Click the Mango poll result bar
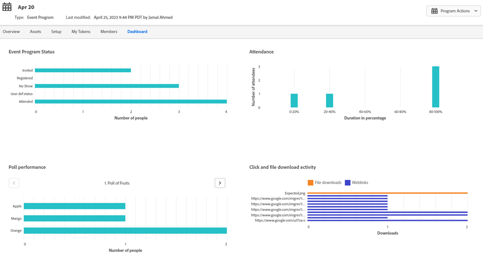 click(x=74, y=218)
